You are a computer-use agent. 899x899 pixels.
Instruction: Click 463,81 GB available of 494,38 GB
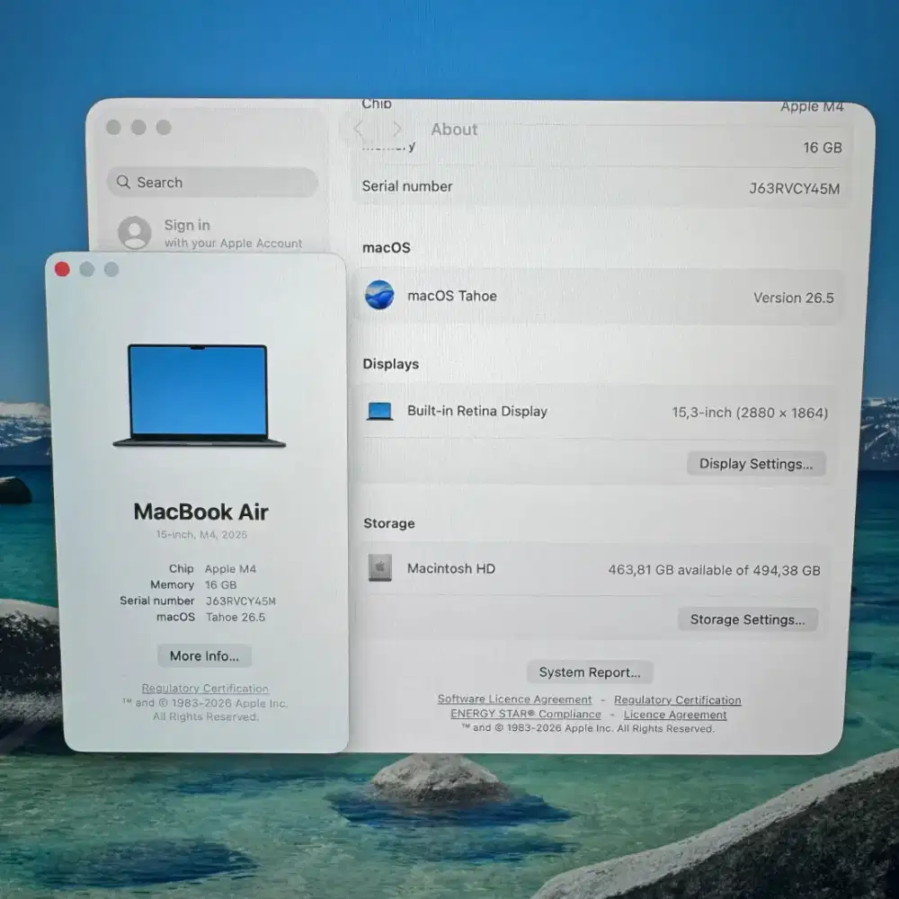[714, 570]
